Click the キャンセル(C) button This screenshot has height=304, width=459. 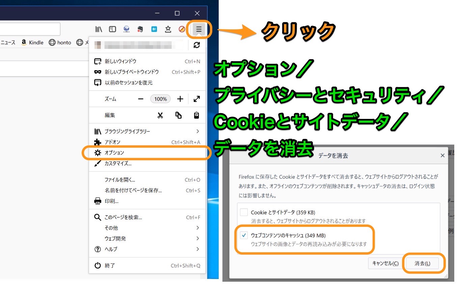[385, 263]
